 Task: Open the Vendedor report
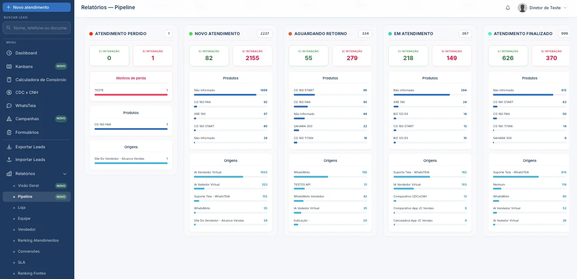tap(37, 229)
